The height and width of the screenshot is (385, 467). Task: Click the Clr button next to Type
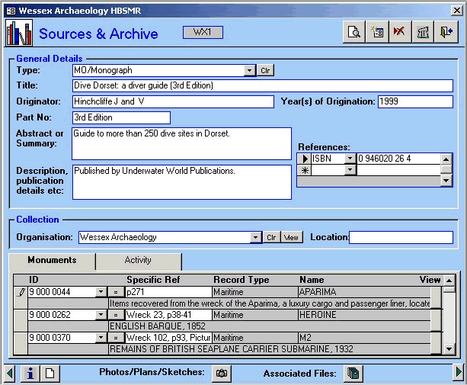[265, 71]
